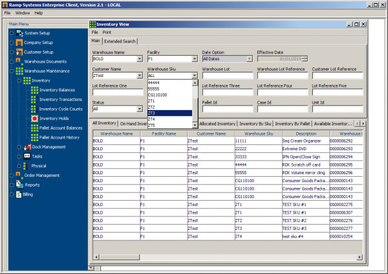Click the Warehouse Lot input field
The height and width of the screenshot is (274, 388).
tap(226, 76)
